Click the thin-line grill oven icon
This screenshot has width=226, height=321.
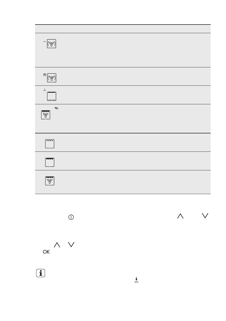click(50, 144)
